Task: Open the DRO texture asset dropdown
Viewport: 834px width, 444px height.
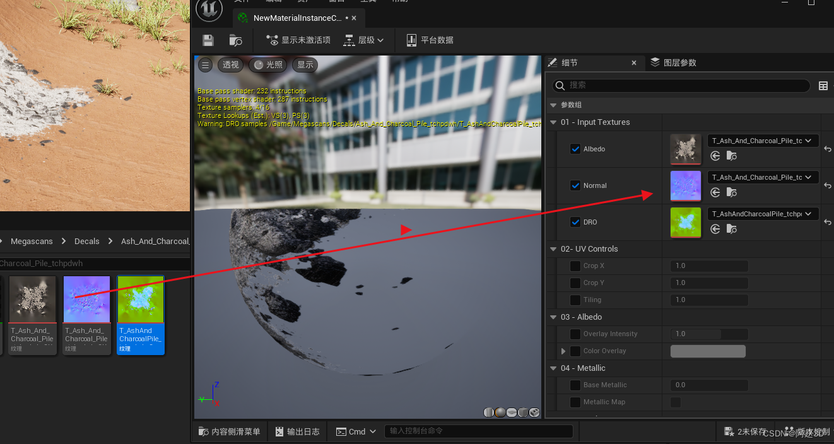Action: [x=763, y=214]
